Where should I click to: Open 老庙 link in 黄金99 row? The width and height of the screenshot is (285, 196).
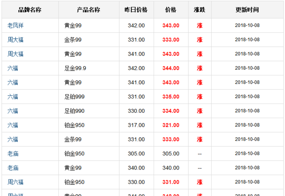coord(13,168)
